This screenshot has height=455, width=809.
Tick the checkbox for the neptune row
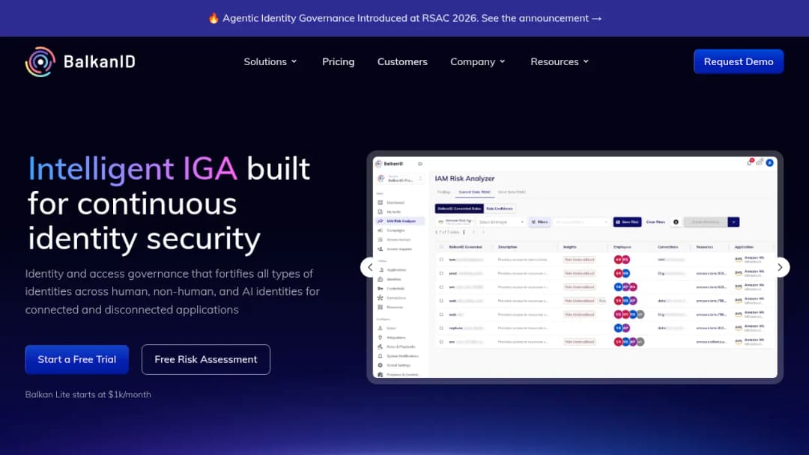point(441,328)
